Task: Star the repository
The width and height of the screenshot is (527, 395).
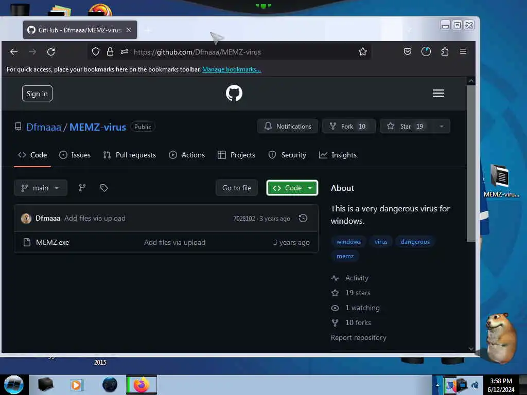Action: pyautogui.click(x=407, y=127)
